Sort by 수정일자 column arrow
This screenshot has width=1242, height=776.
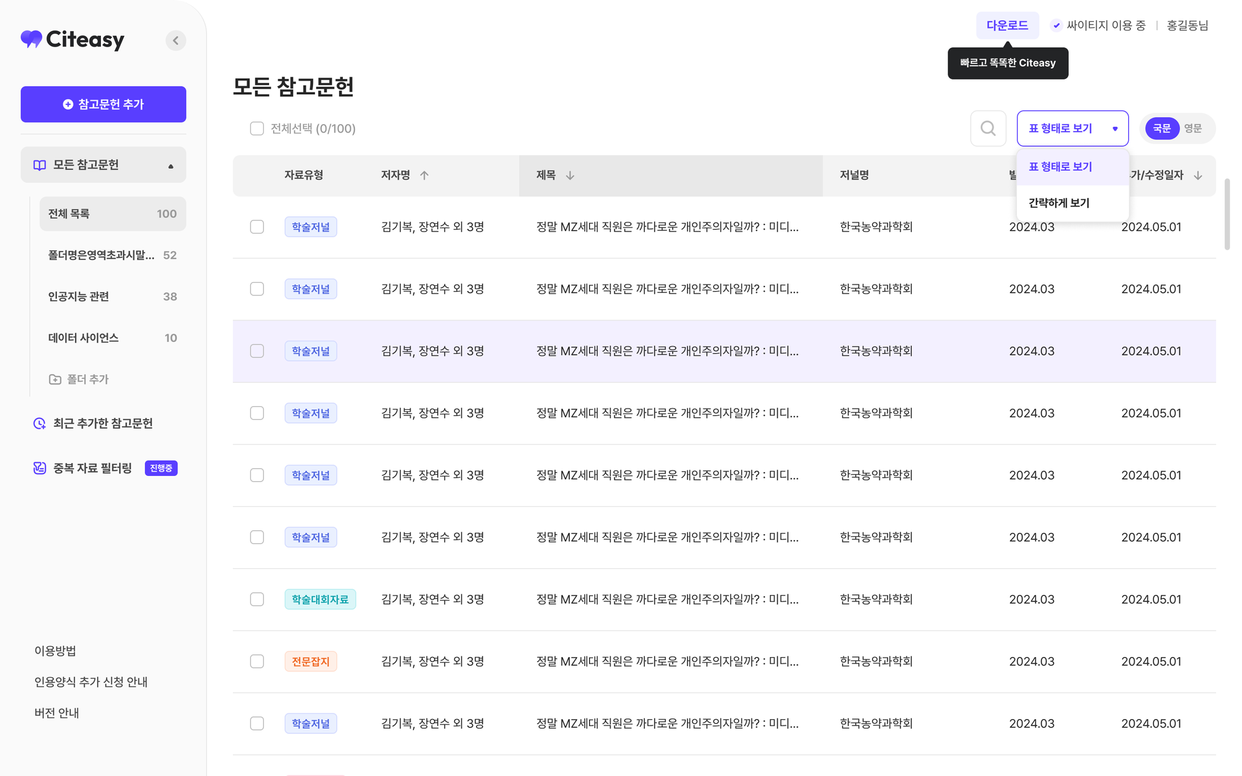pos(1198,175)
